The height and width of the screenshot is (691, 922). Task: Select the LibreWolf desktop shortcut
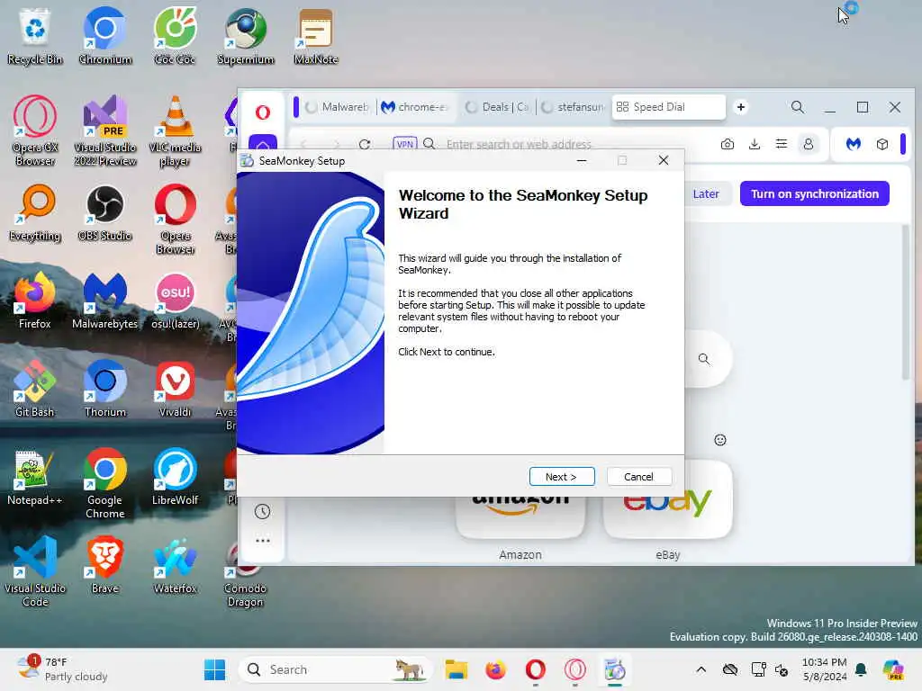pyautogui.click(x=176, y=477)
